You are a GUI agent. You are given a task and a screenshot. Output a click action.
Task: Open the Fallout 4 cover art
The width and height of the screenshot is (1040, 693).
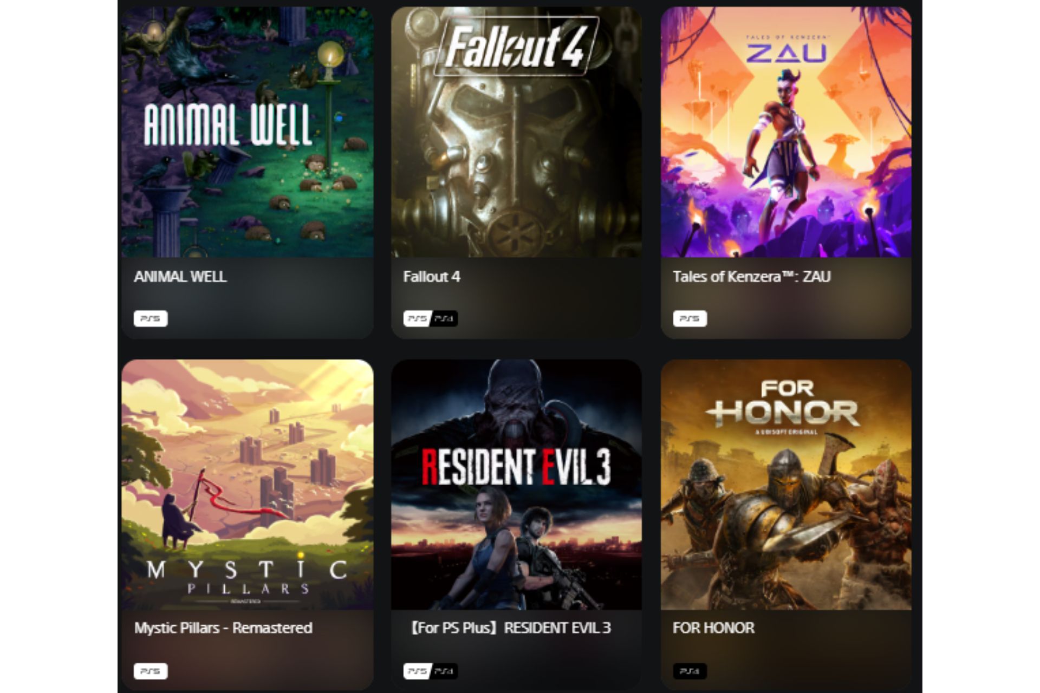516,132
